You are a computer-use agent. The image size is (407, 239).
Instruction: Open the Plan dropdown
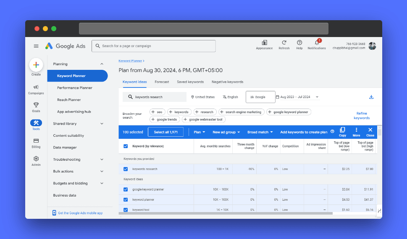[200, 132]
